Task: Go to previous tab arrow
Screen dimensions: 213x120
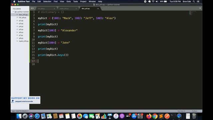Action: [31, 8]
